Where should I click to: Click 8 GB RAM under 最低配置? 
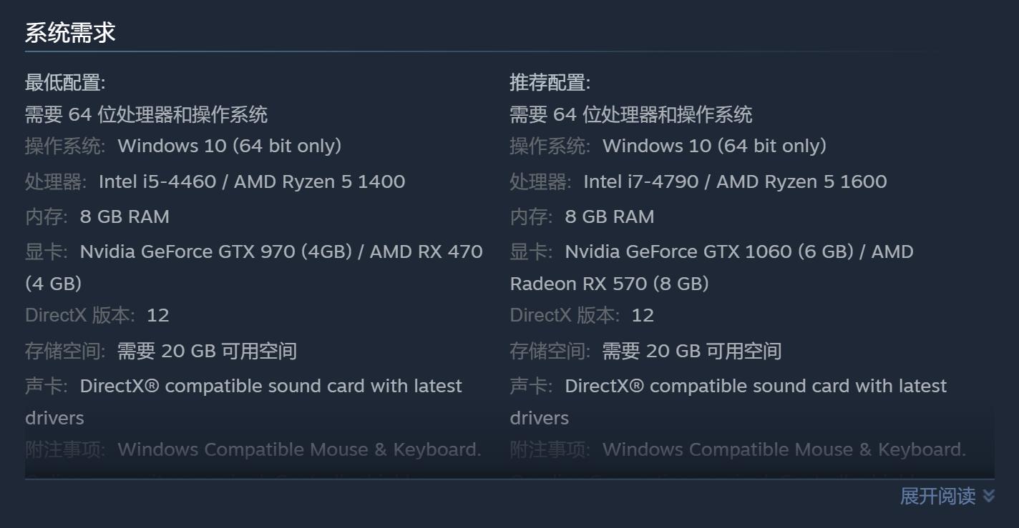pyautogui.click(x=125, y=216)
